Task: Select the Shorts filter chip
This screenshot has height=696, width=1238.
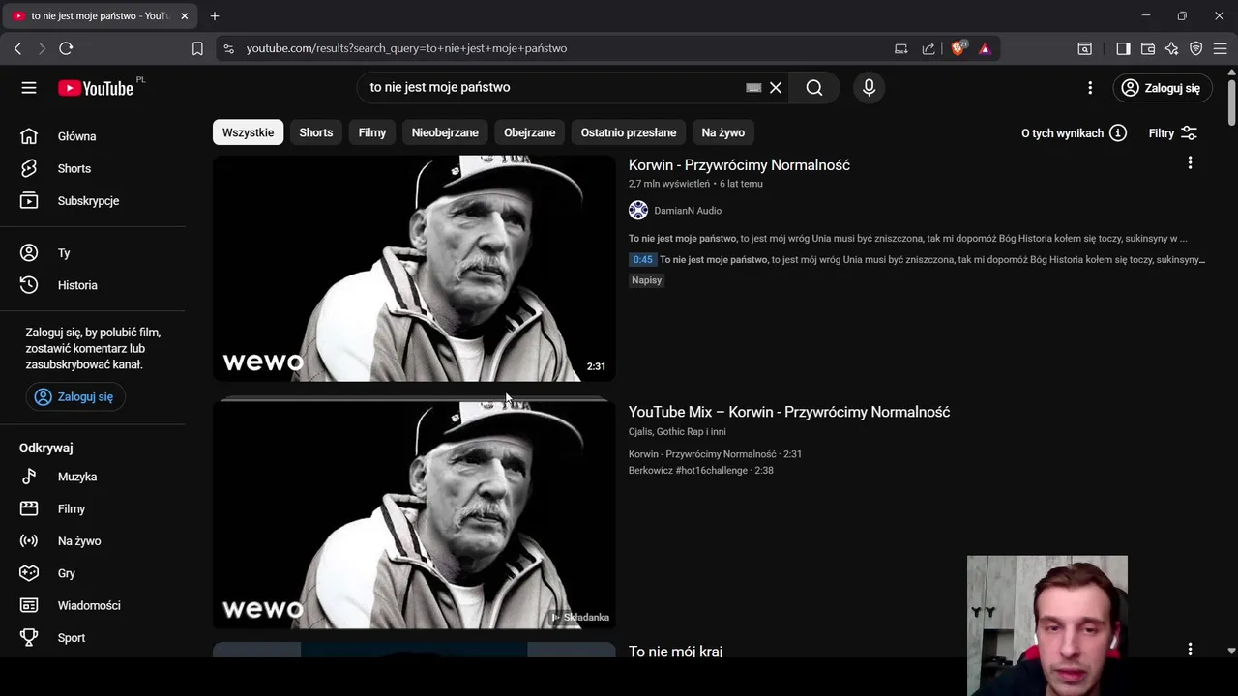Action: tap(315, 132)
